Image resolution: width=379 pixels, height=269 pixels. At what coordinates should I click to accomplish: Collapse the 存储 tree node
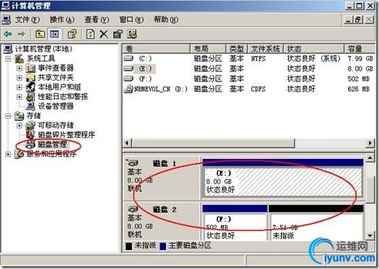(x=8, y=116)
